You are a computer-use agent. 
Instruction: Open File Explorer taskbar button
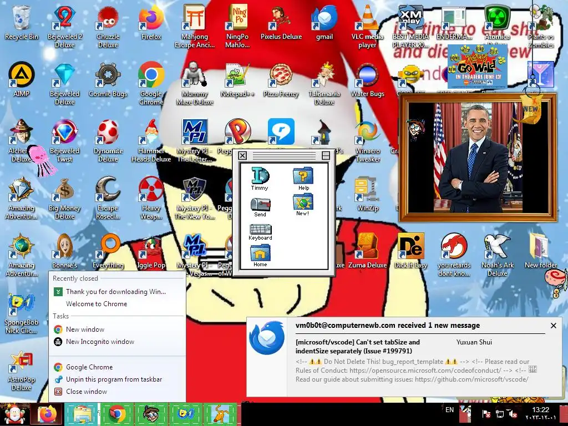pyautogui.click(x=82, y=414)
